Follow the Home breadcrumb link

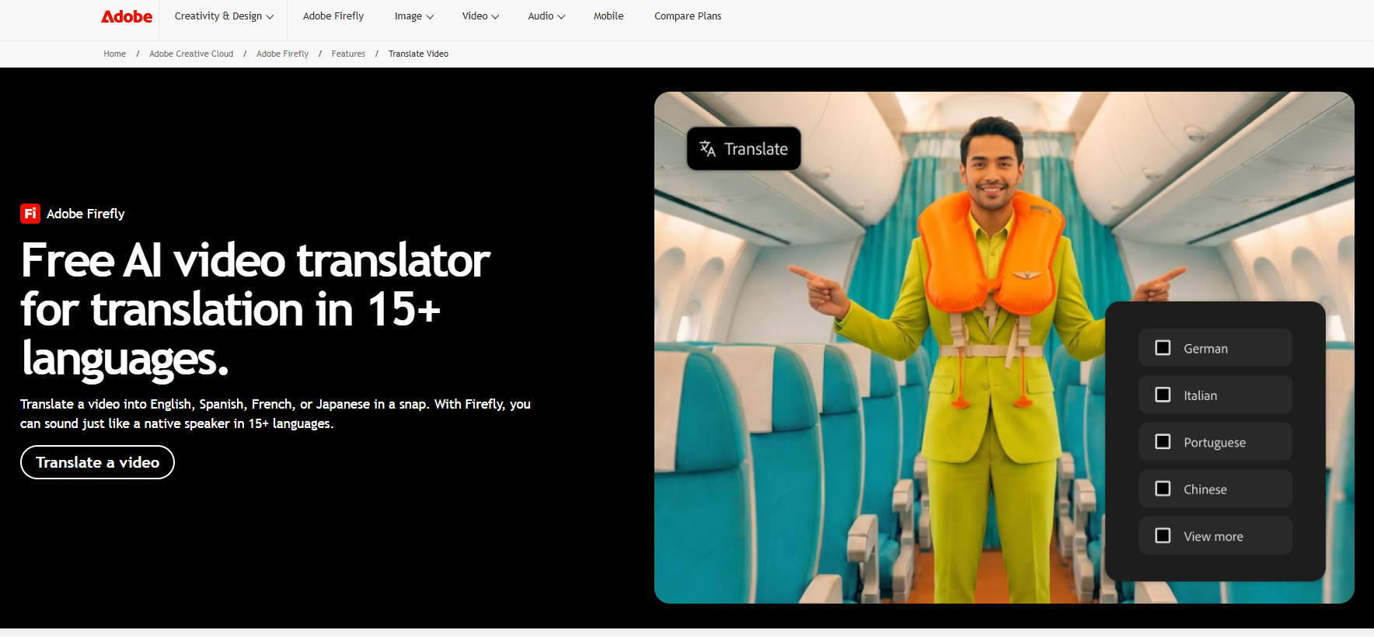tap(114, 54)
